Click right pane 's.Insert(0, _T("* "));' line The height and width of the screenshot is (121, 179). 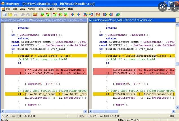pos(130,84)
